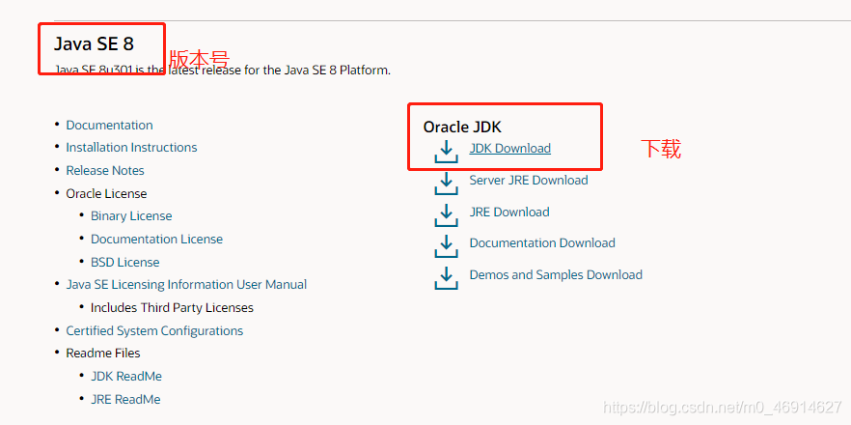
Task: Click the JRE Download arrow icon
Action: [x=446, y=214]
